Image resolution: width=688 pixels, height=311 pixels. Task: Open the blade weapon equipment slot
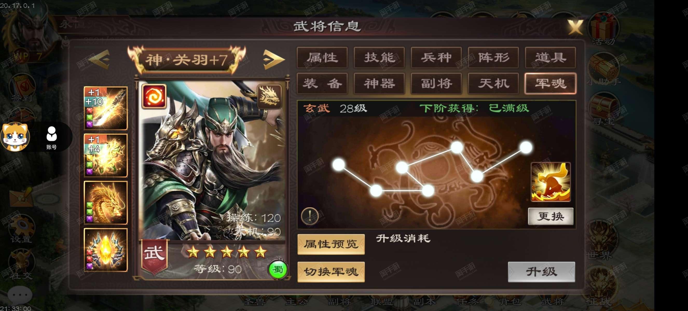click(106, 108)
